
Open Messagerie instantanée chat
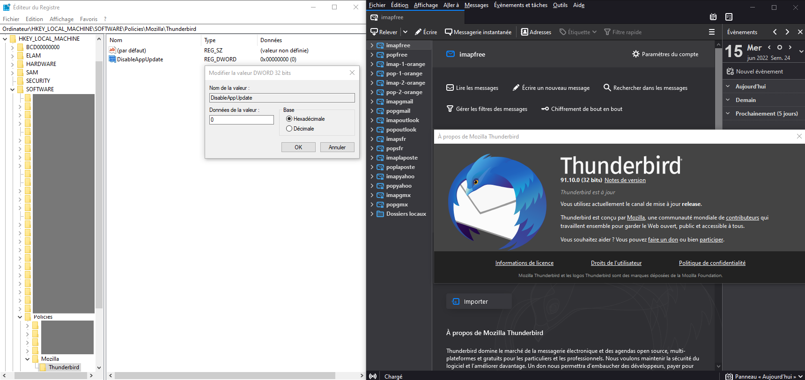[478, 32]
